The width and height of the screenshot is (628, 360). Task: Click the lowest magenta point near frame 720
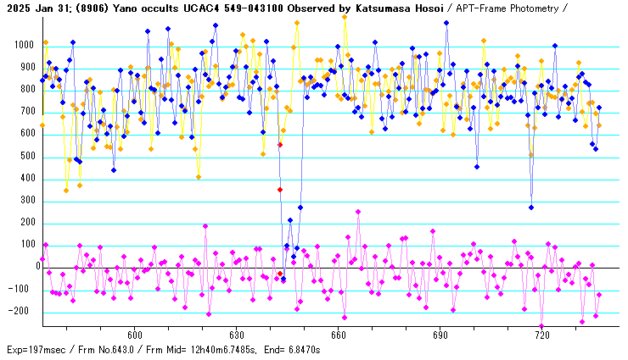coord(541,325)
